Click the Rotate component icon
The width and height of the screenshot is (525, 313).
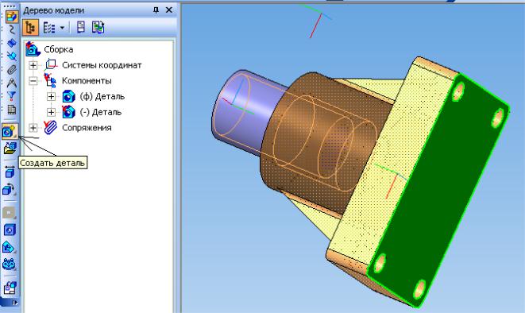(x=9, y=190)
